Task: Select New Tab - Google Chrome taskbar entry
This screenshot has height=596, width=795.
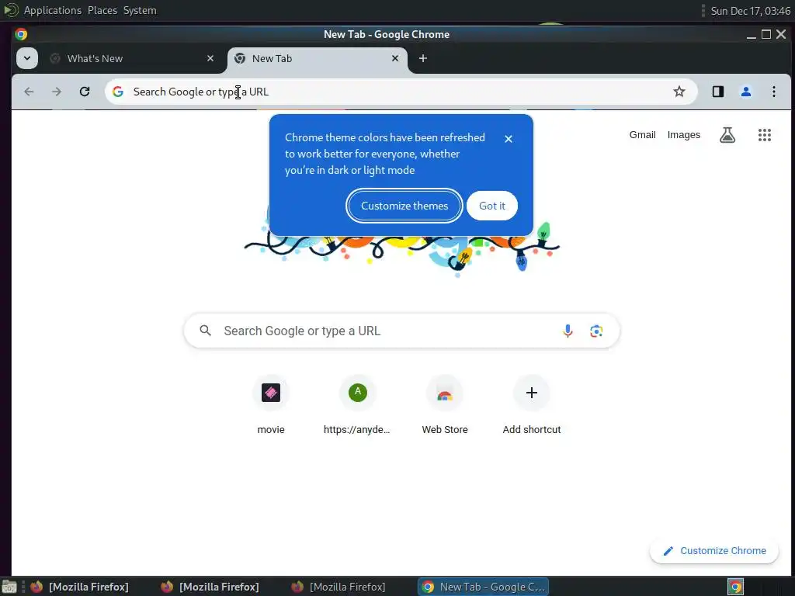Action: point(483,587)
